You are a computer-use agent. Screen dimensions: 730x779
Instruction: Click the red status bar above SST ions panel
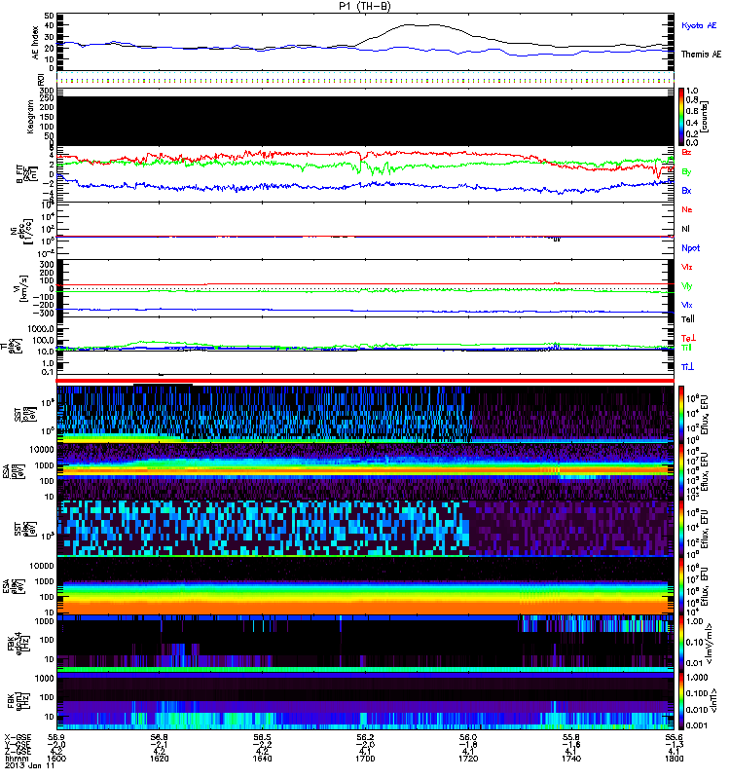[x=365, y=381]
